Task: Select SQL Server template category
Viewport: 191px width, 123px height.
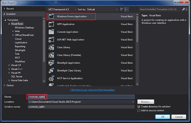Action: (17, 77)
